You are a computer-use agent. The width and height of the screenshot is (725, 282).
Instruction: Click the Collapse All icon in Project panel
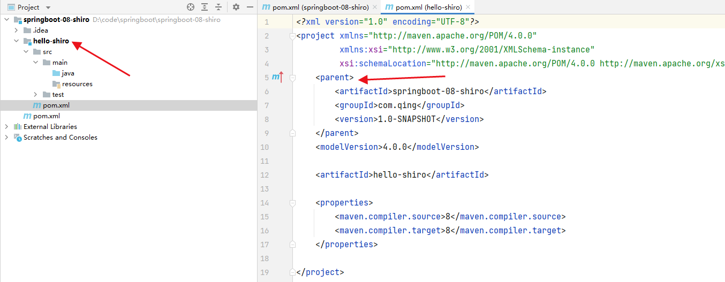[x=218, y=7]
